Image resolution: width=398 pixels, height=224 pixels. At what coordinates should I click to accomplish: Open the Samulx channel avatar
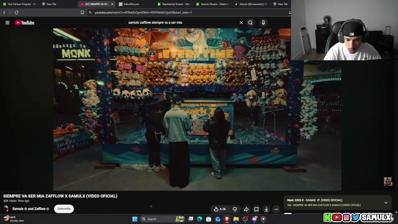pyautogui.click(x=6, y=209)
